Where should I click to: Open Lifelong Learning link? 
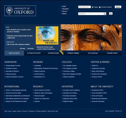point(11,74)
